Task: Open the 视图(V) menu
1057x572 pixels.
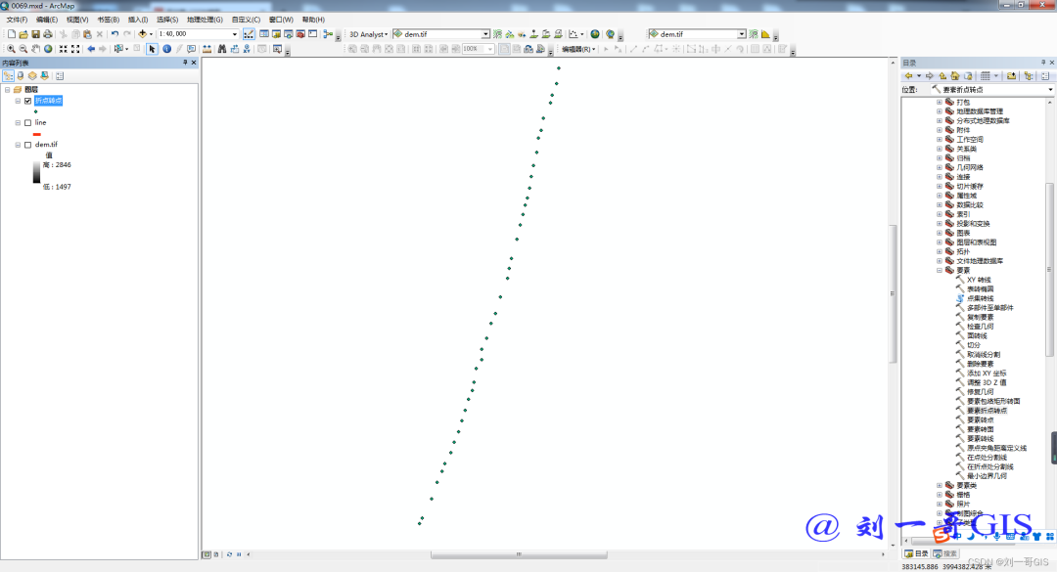Action: [x=77, y=20]
